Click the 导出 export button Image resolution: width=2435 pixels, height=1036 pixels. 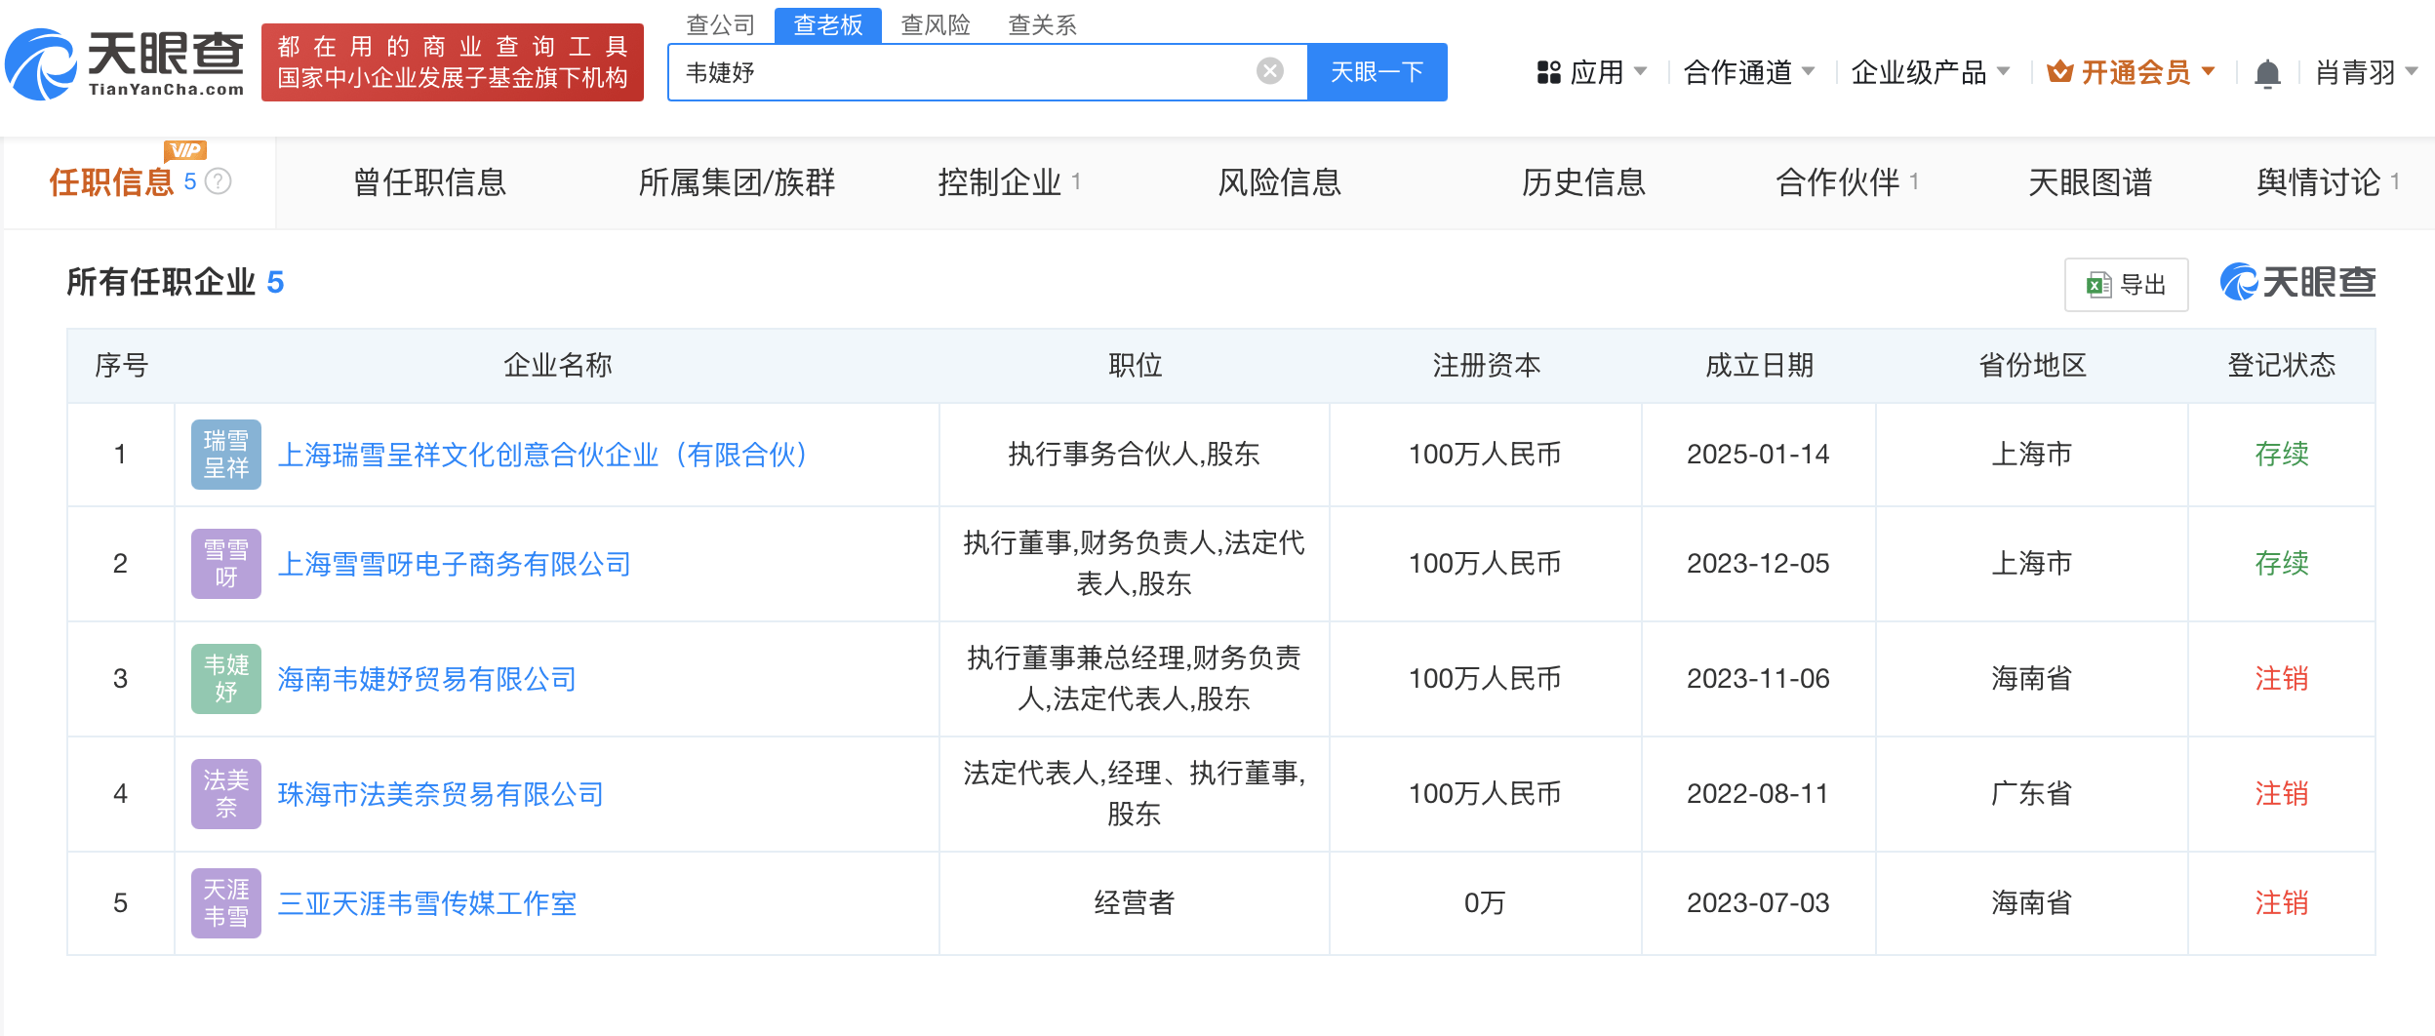[2127, 285]
